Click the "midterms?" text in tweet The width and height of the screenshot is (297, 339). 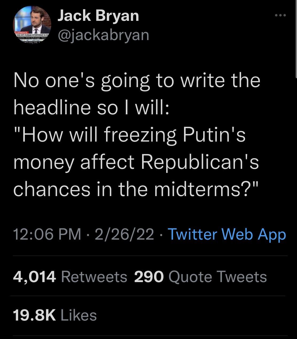206,189
